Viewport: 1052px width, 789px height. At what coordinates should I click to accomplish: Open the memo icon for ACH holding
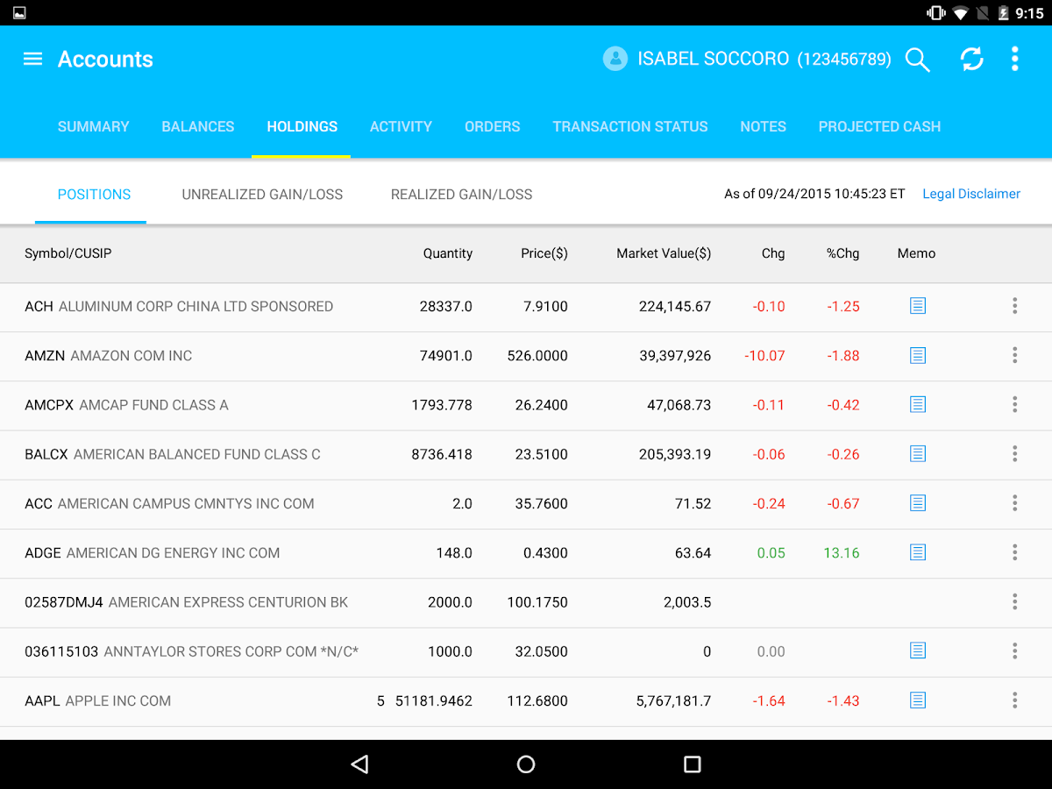coord(917,306)
